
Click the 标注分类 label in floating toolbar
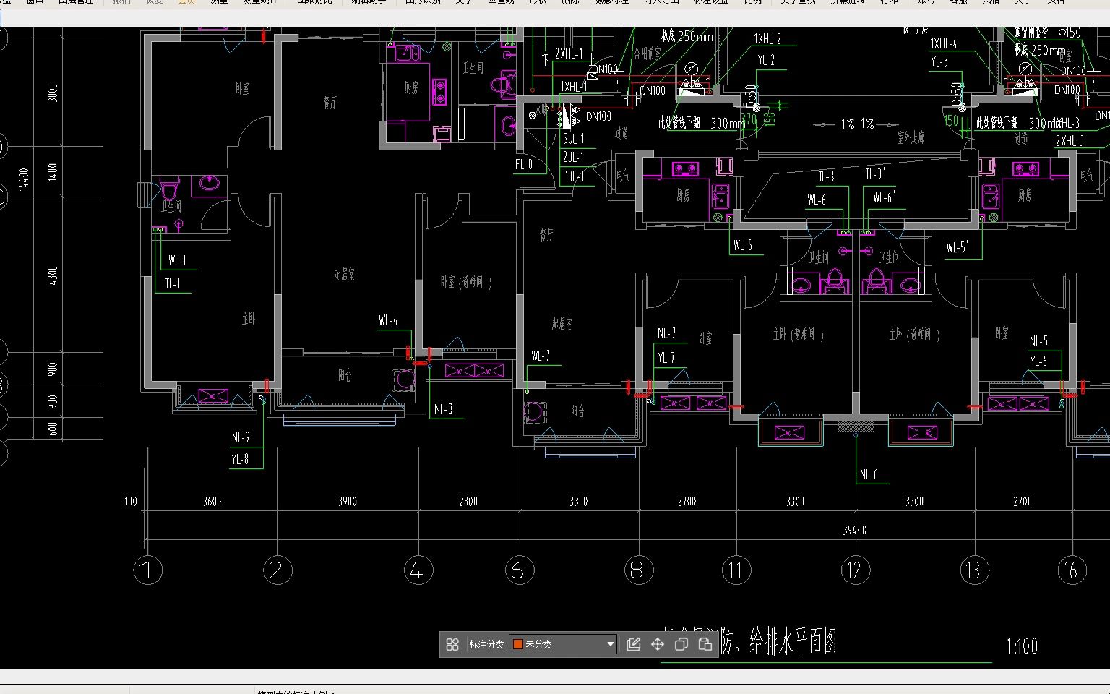coord(486,644)
